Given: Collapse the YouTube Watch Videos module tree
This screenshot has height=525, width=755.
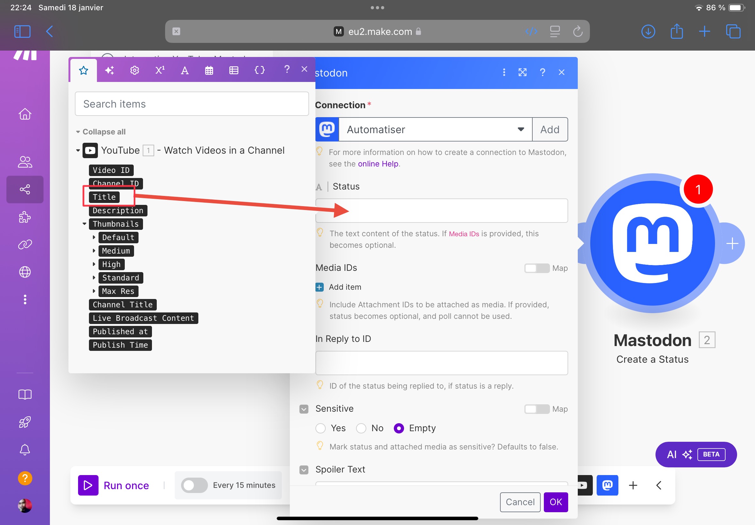Looking at the screenshot, I should [78, 150].
